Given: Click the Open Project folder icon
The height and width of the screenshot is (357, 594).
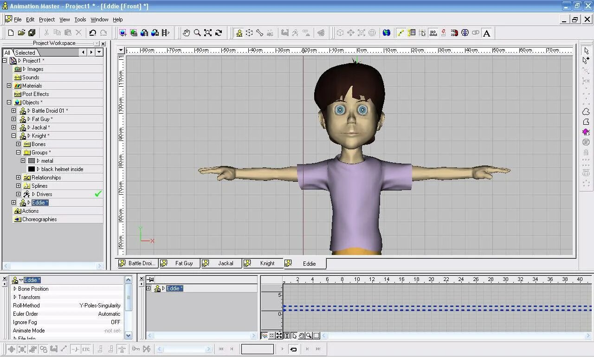Looking at the screenshot, I should tap(21, 33).
